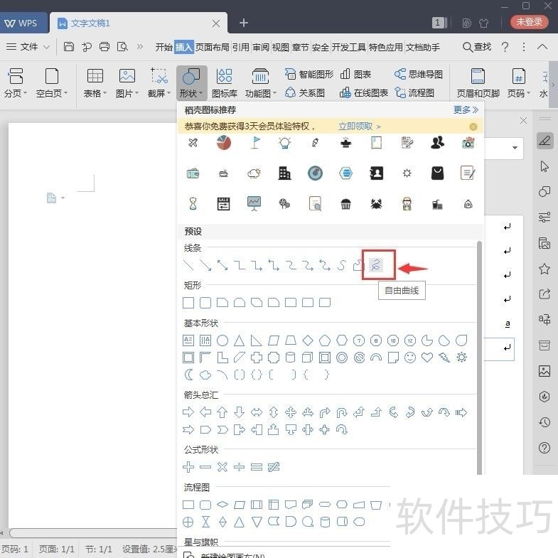Open the Mind Map (思维导图) tool

pos(419,74)
